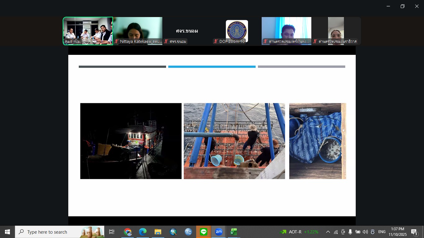The height and width of the screenshot is (238, 424).
Task: Click the blue bar above the slide
Action: coord(212,67)
